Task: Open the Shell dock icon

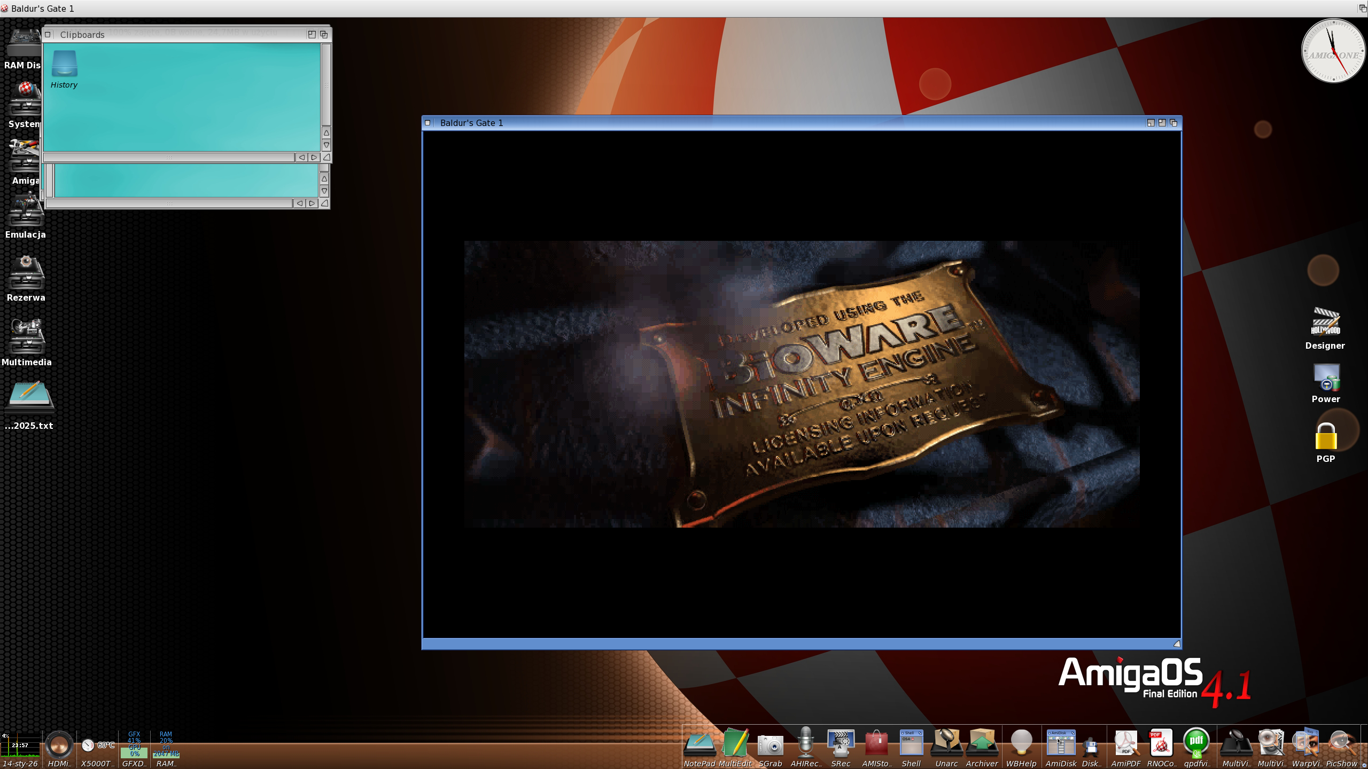Action: click(x=911, y=745)
